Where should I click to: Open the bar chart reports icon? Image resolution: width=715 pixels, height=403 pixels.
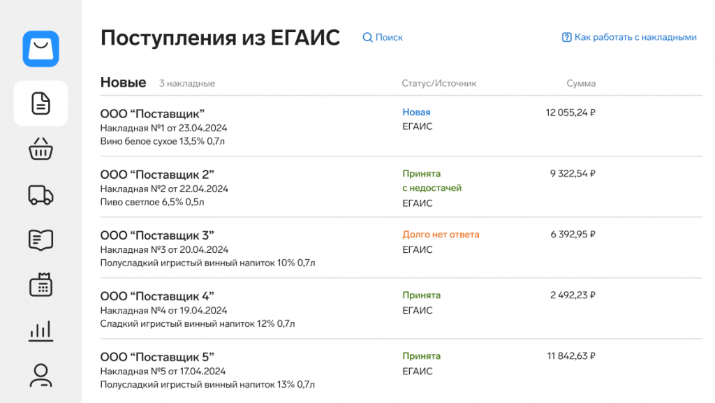[x=40, y=330]
